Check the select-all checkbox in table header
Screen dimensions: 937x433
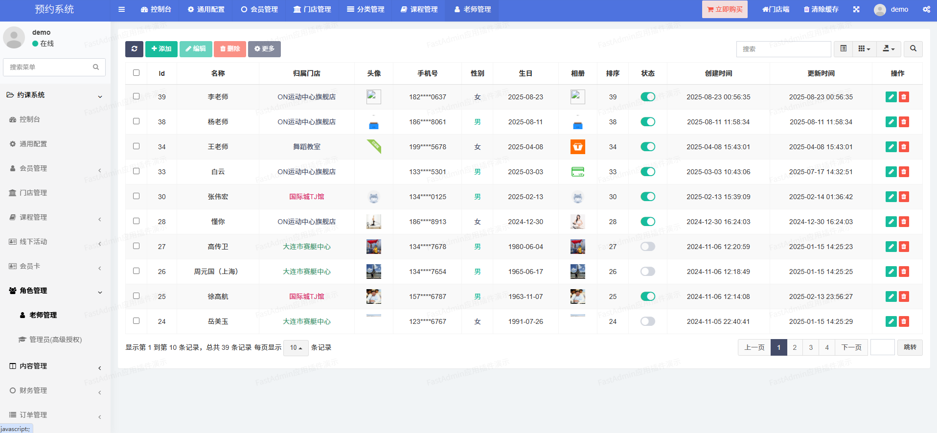[136, 73]
